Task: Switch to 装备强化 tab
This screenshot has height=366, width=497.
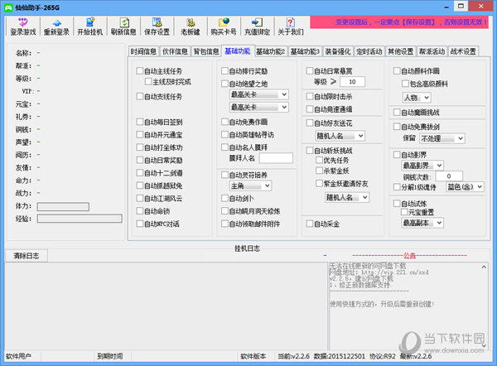Action: pos(338,51)
